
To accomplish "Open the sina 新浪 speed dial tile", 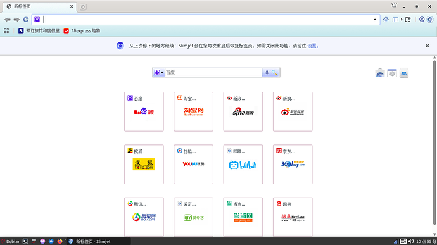I will [243, 111].
